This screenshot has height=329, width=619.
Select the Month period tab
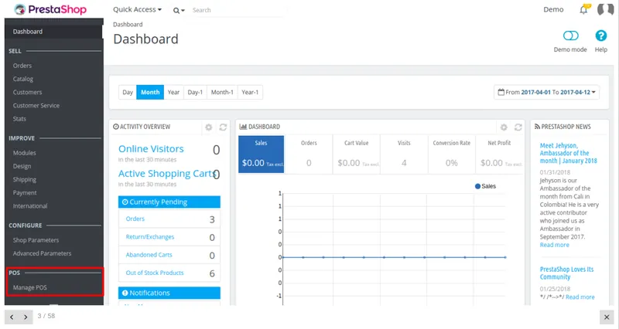pyautogui.click(x=150, y=92)
